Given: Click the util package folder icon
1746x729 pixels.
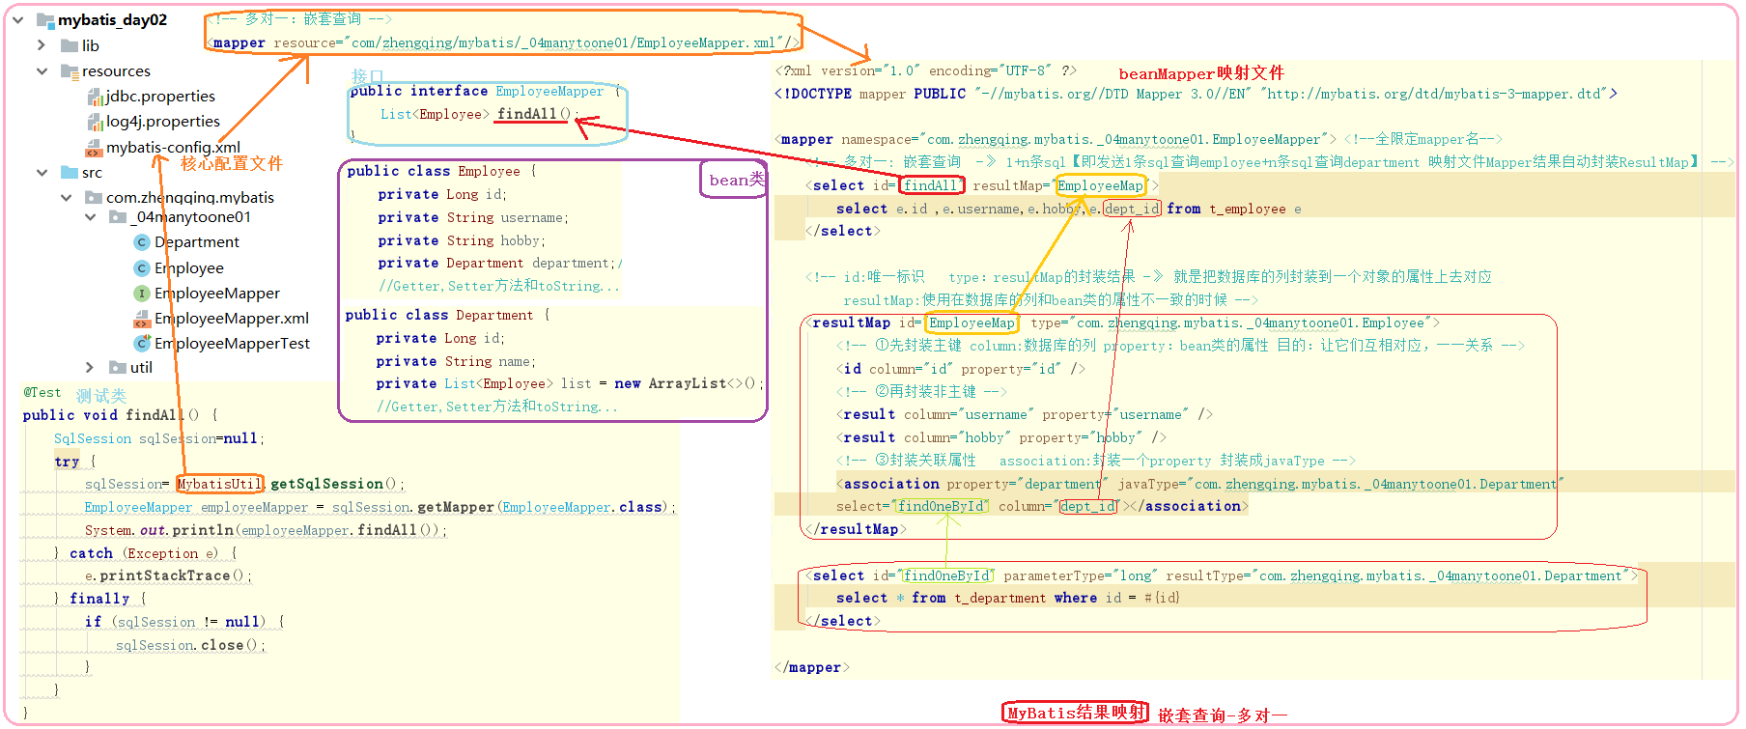Looking at the screenshot, I should tap(118, 367).
